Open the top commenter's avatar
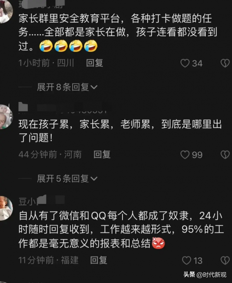The height and width of the screenshot is (283, 232). tap(5, 11)
